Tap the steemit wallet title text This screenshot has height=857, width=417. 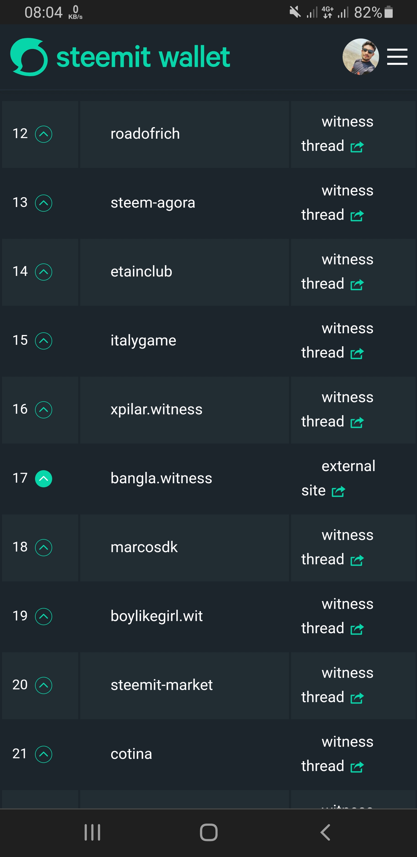143,57
